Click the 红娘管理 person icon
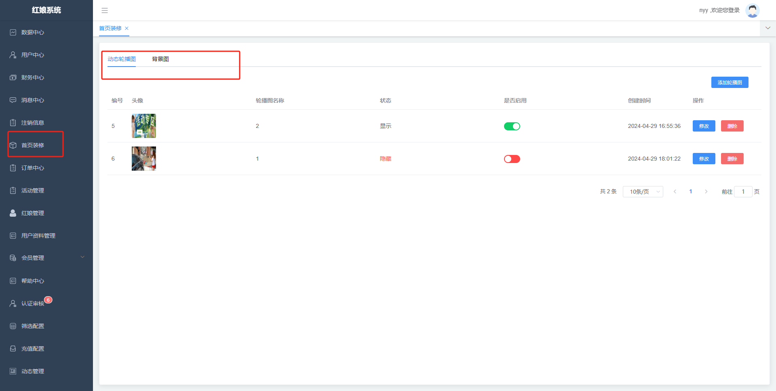The image size is (776, 391). tap(13, 213)
